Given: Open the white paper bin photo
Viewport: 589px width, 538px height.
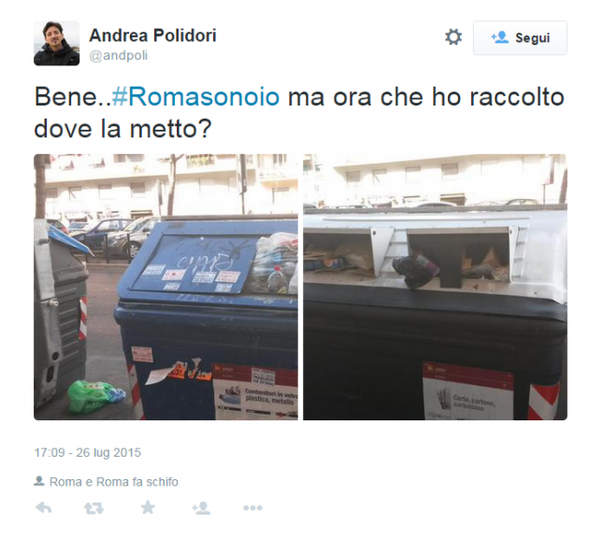Looking at the screenshot, I should 436,287.
